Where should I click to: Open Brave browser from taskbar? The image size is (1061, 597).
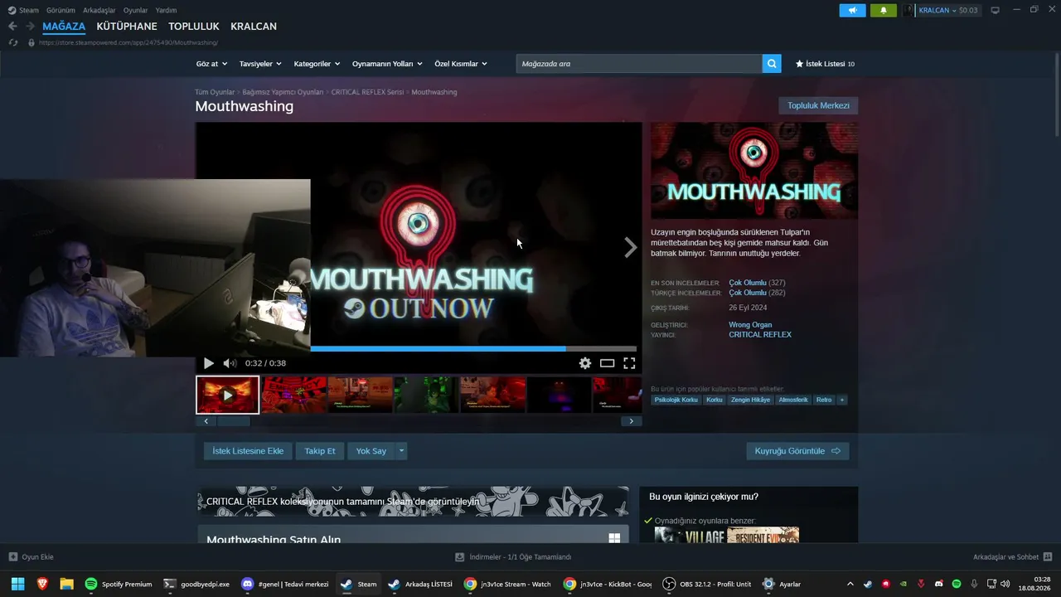[42, 584]
